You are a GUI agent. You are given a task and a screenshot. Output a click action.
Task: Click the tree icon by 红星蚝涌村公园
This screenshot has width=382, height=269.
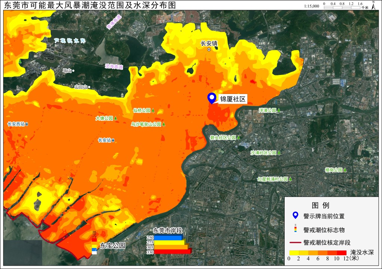(x=290, y=179)
